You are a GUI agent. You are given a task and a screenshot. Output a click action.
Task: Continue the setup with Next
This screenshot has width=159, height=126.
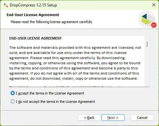click(x=113, y=118)
